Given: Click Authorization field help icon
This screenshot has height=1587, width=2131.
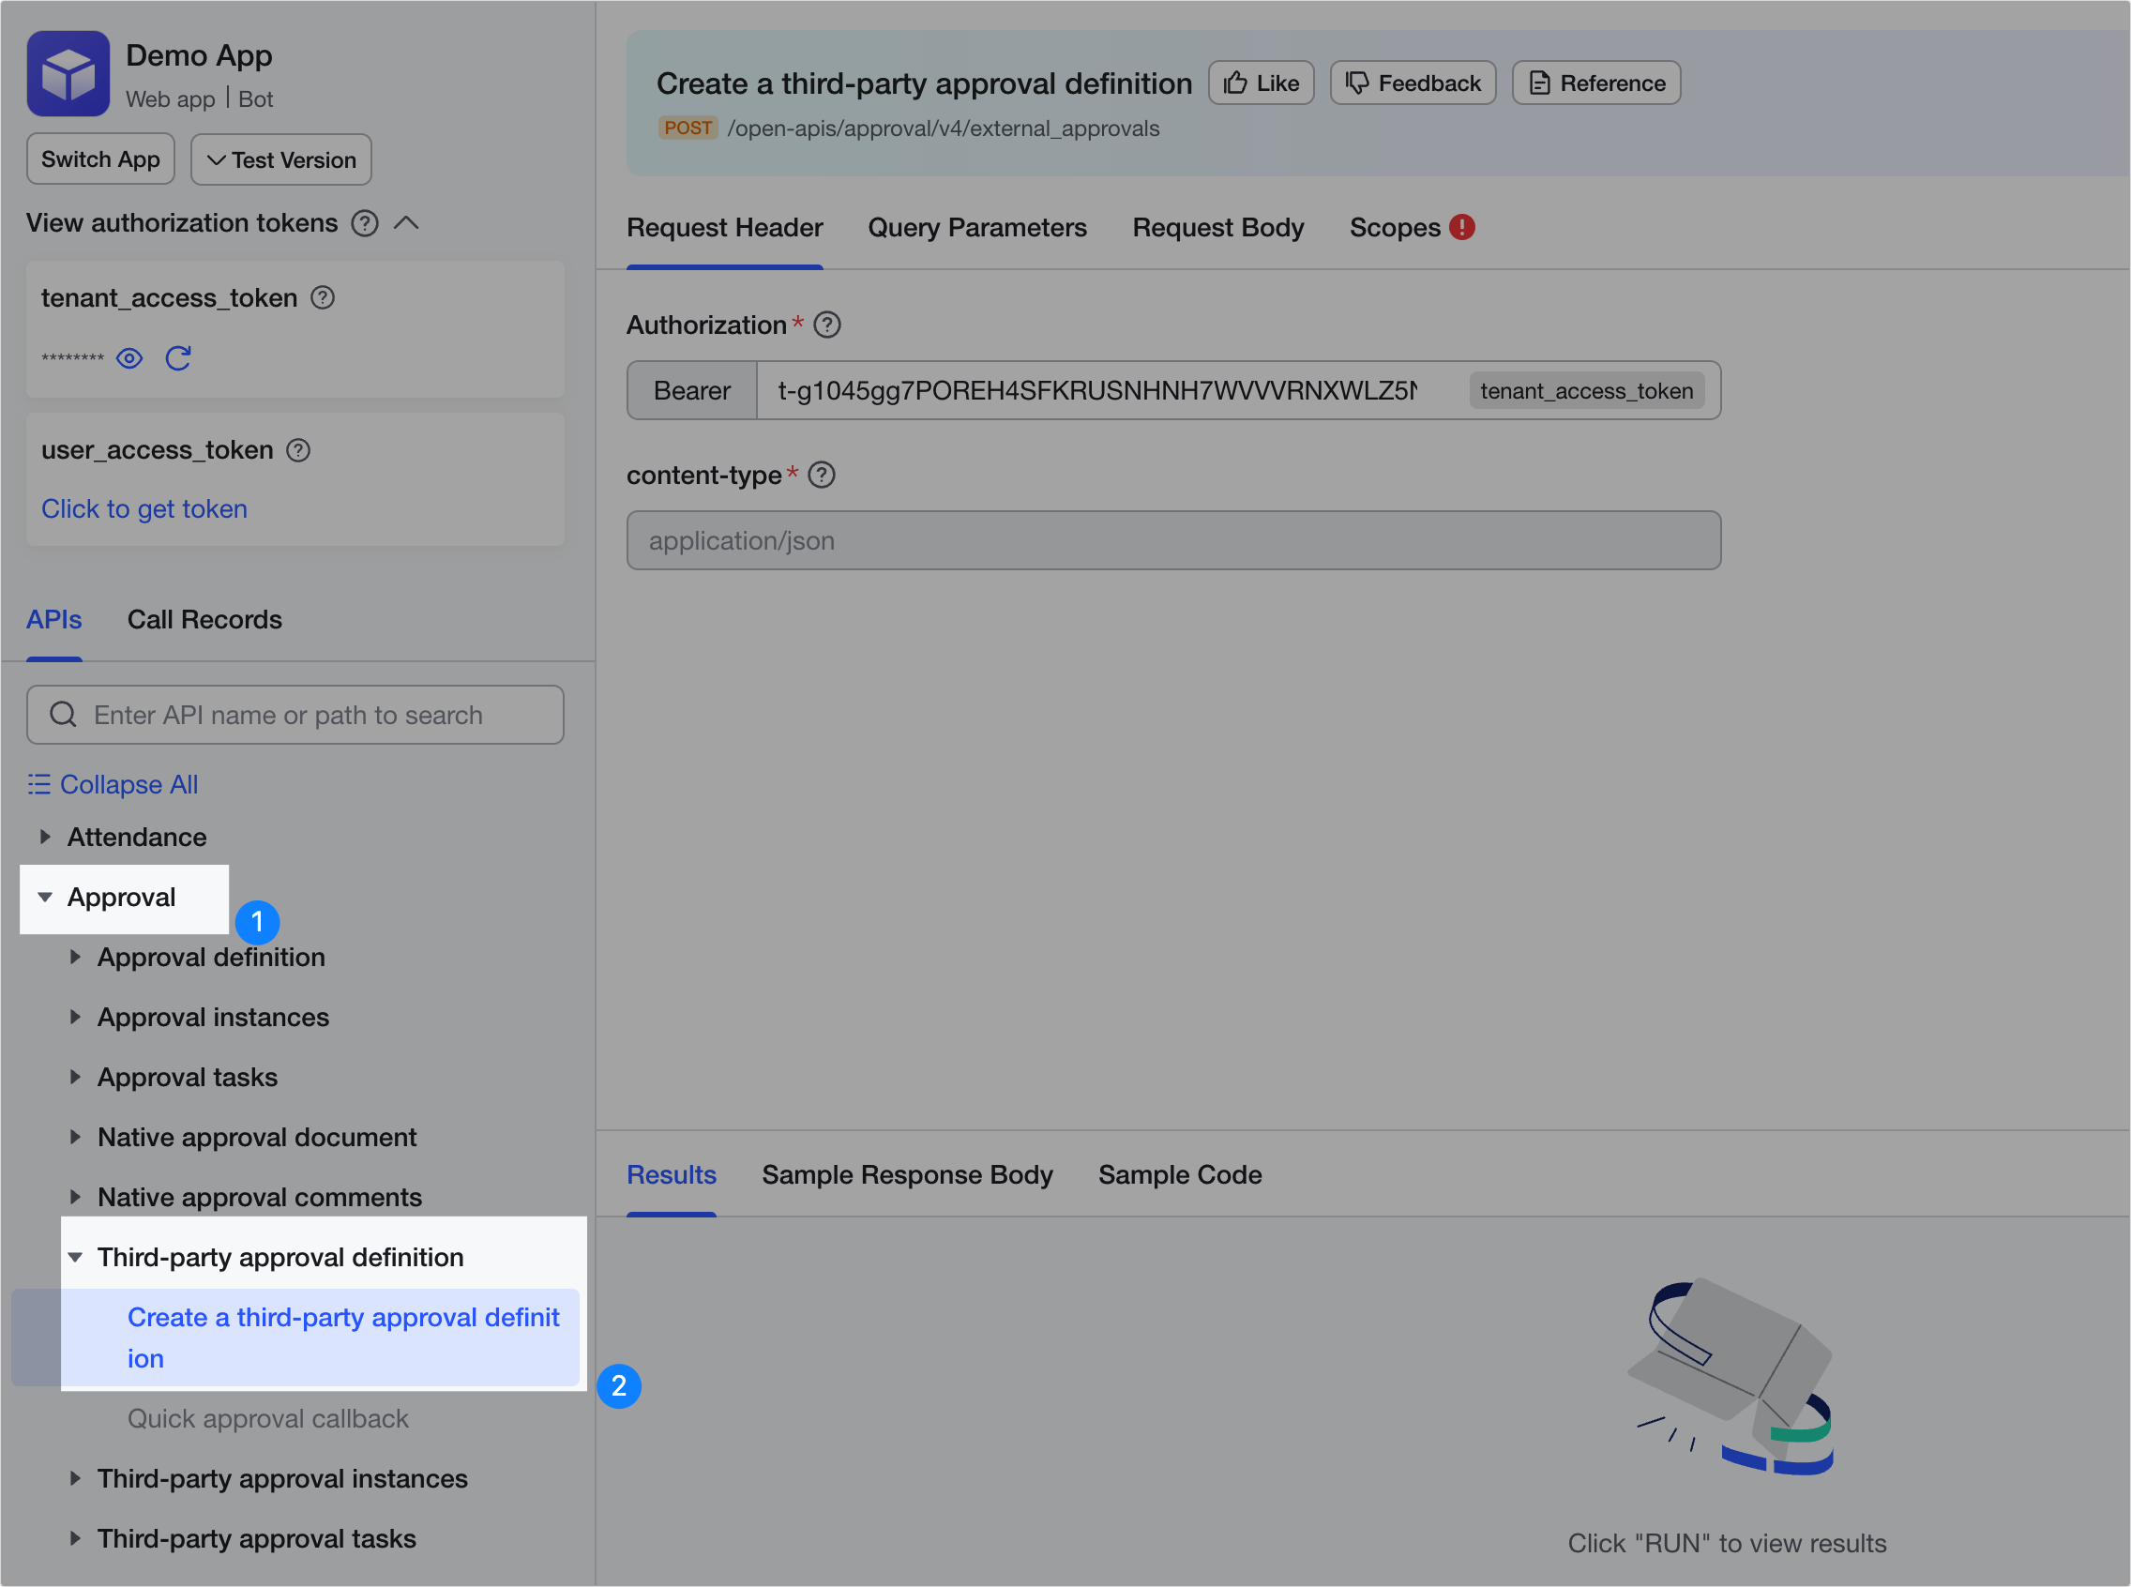Looking at the screenshot, I should 826,325.
